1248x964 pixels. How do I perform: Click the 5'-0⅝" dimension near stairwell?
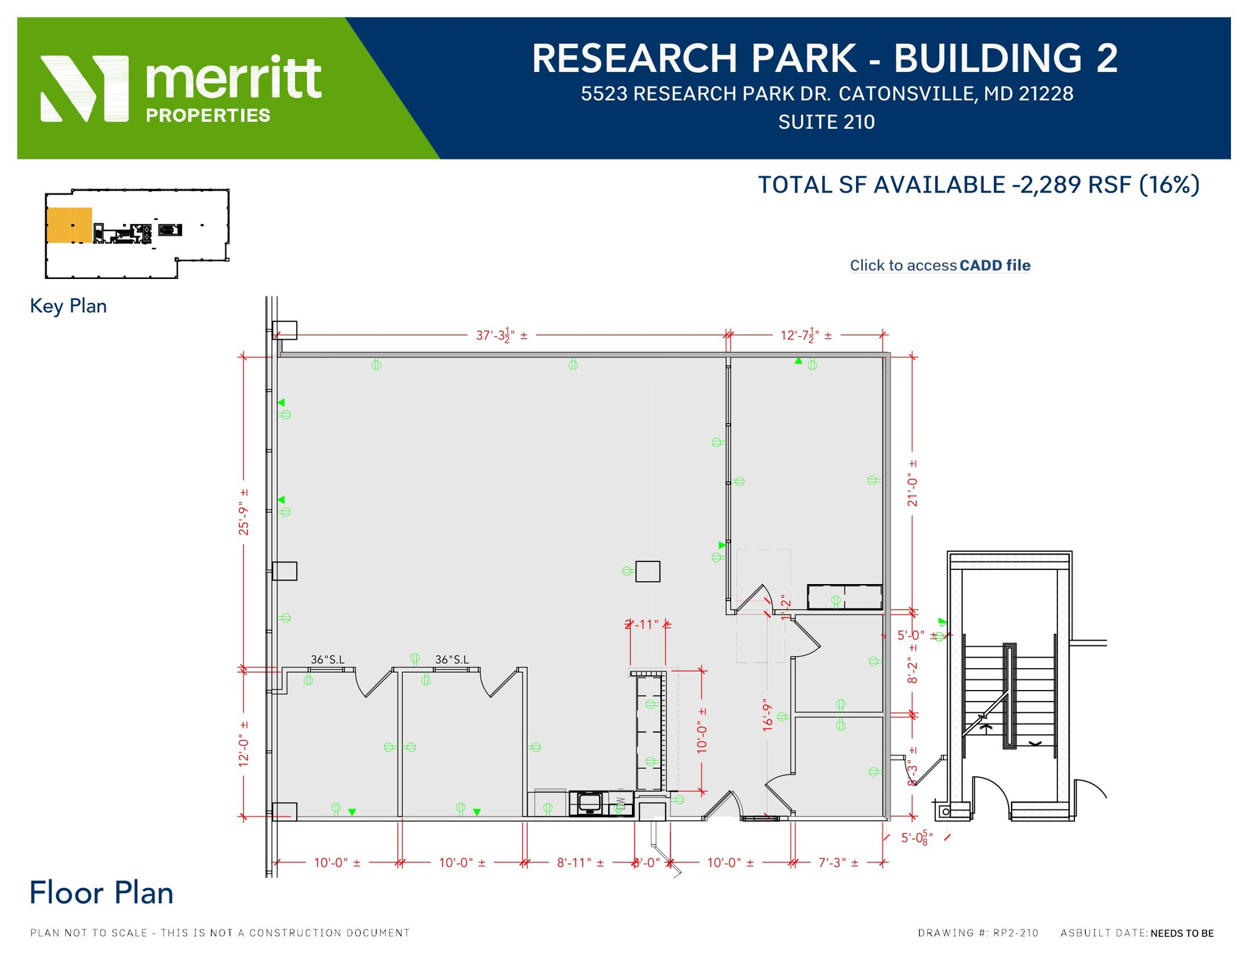(917, 838)
